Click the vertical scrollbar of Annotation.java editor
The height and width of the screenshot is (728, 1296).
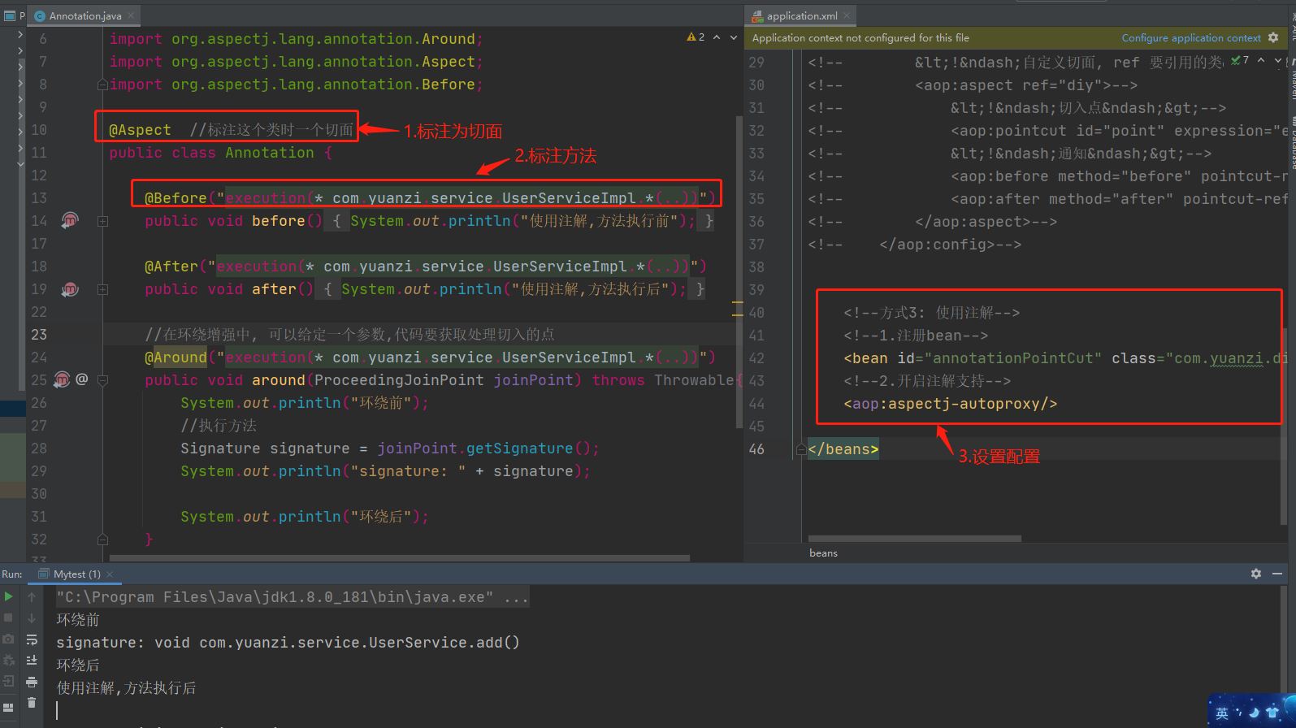pyautogui.click(x=739, y=272)
